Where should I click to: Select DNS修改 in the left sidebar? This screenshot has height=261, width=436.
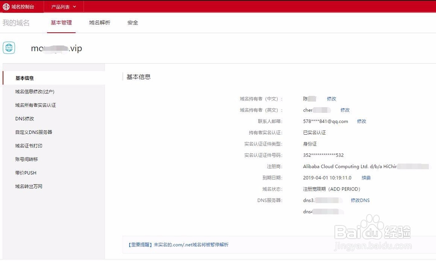coord(25,119)
